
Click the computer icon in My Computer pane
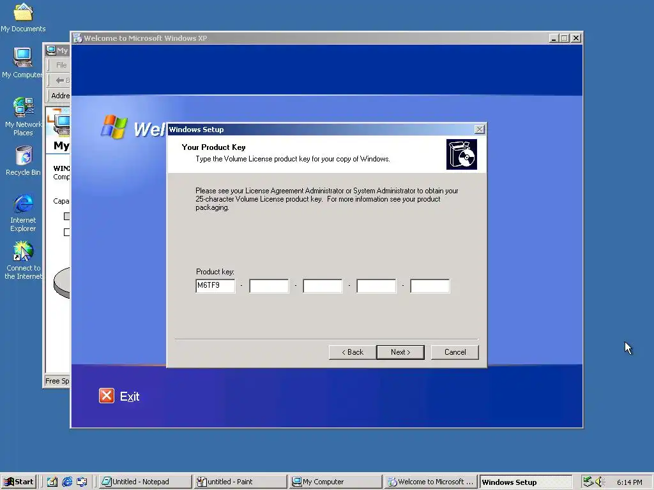click(x=62, y=124)
